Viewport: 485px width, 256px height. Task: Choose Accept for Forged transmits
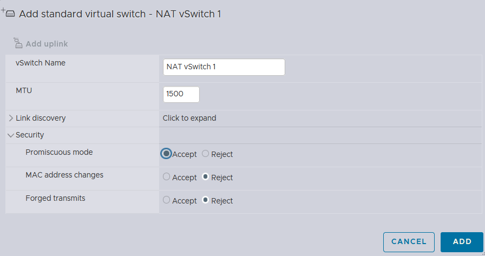coord(166,200)
